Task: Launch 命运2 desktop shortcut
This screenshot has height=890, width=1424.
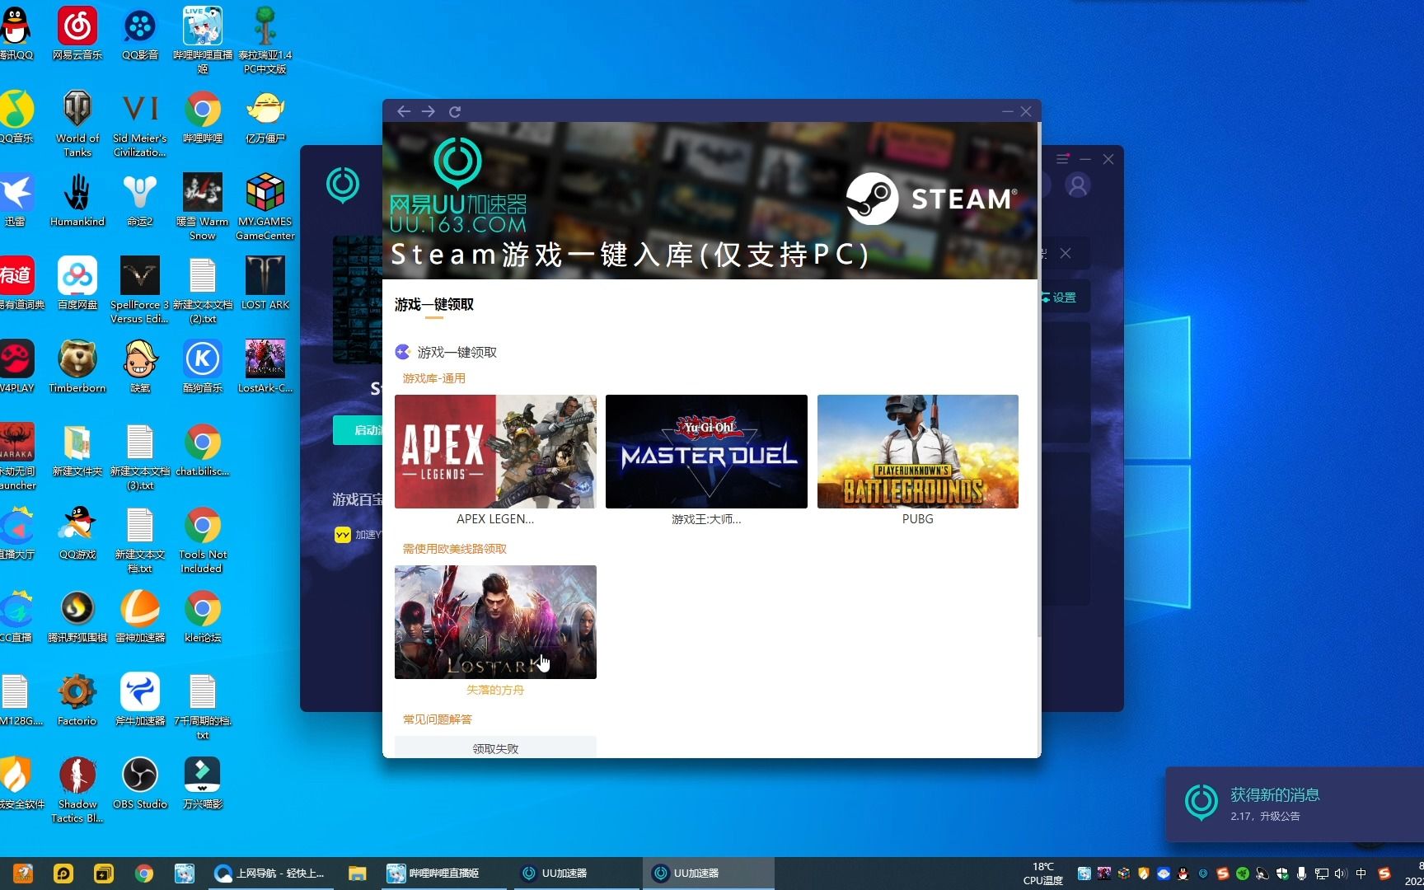Action: [x=140, y=201]
